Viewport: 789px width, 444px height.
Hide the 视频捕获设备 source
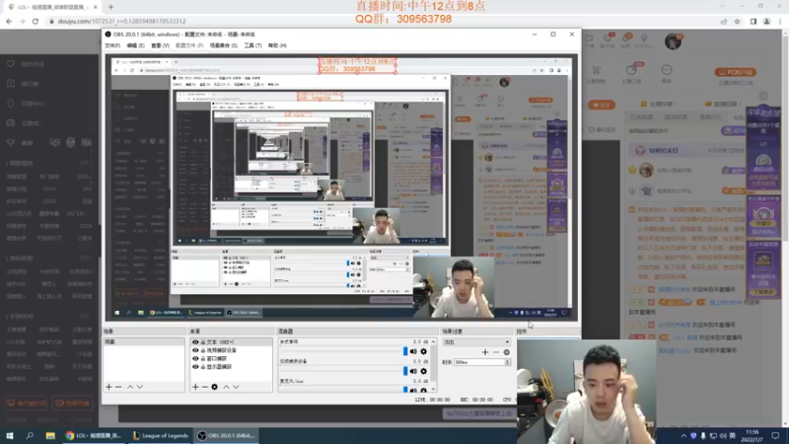pyautogui.click(x=195, y=350)
